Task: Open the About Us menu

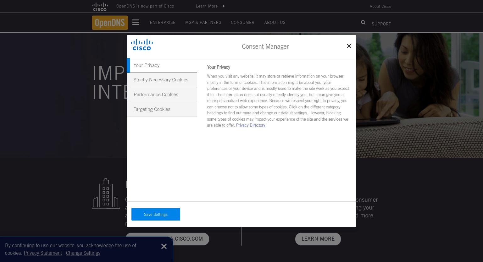Action: 275,22
